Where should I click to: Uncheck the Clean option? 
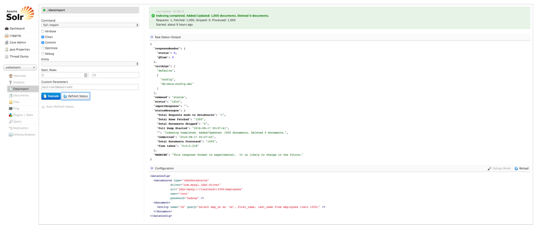click(43, 37)
